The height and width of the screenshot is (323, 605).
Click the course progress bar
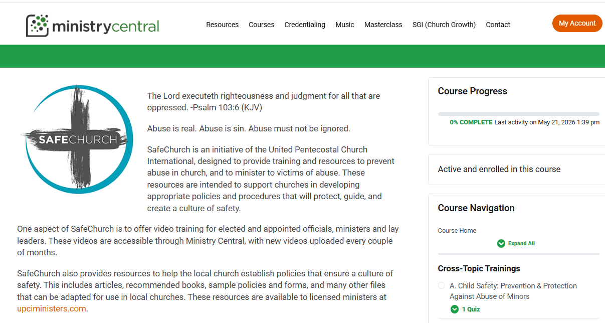[x=519, y=114]
